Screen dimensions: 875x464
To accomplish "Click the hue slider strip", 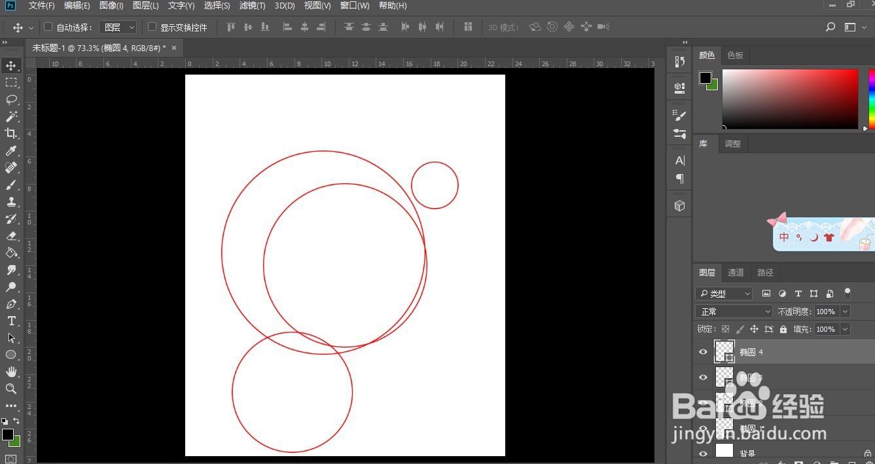I will tap(872, 99).
